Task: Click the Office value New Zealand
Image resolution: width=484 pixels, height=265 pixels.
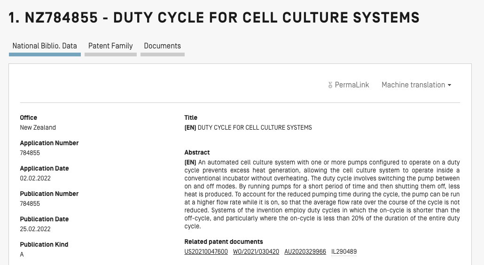Action: point(38,127)
